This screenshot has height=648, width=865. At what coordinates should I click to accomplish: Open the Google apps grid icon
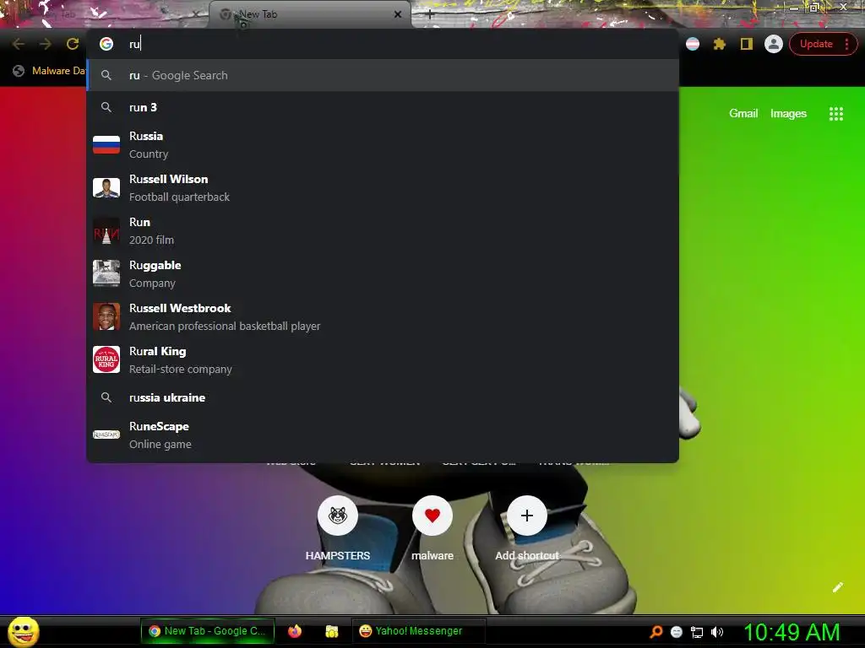[835, 114]
